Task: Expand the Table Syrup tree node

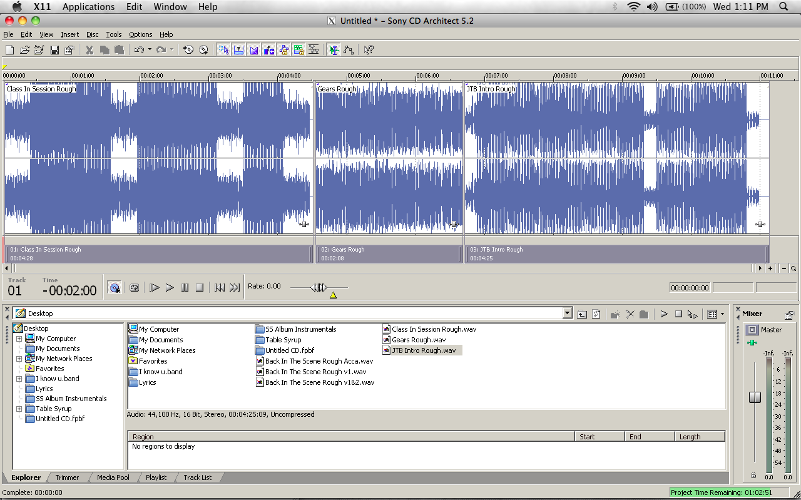Action: (x=19, y=409)
